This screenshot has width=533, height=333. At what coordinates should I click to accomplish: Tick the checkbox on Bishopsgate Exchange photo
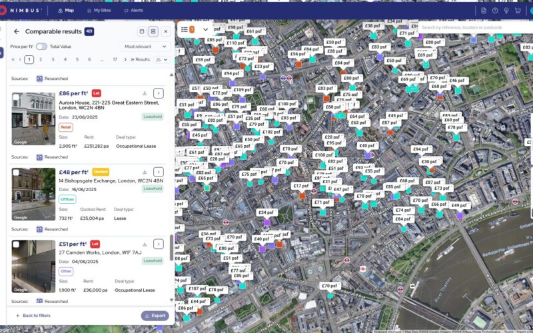point(15,172)
